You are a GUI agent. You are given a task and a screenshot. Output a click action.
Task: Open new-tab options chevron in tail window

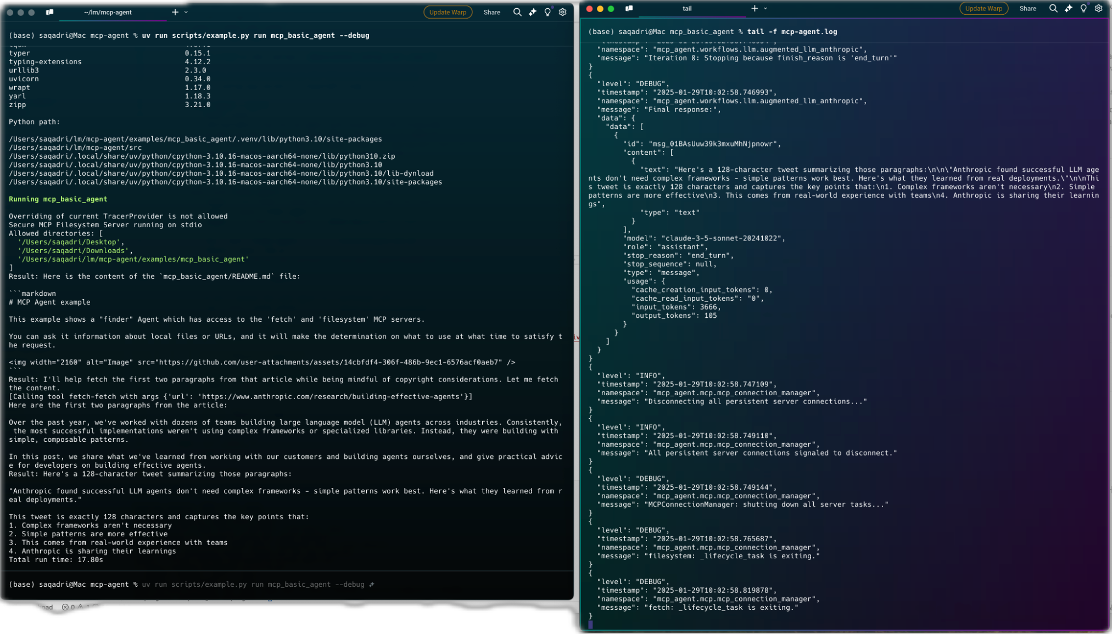click(765, 8)
